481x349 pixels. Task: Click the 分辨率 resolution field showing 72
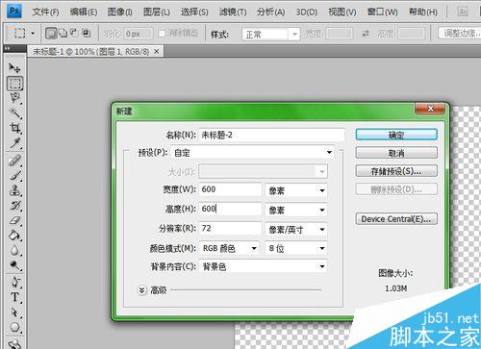[230, 228]
